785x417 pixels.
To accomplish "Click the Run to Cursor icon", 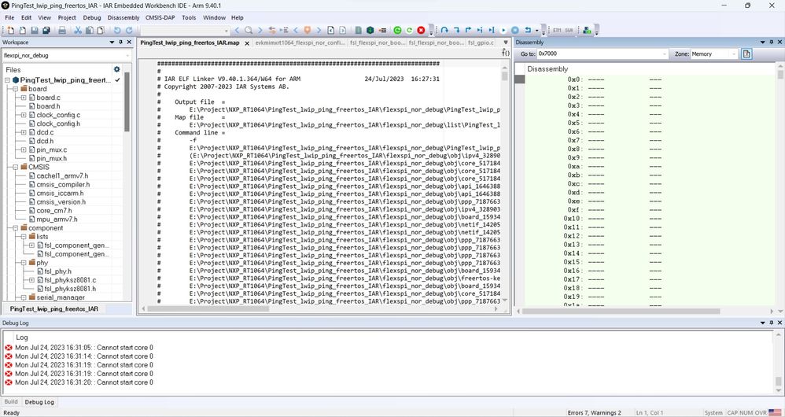I will (492, 31).
